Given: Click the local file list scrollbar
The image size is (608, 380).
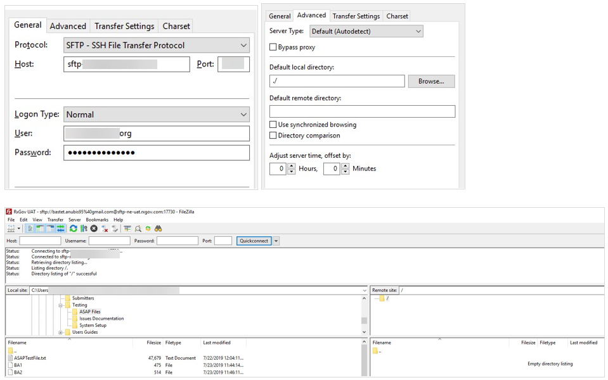Looking at the screenshot, I should coord(364,357).
